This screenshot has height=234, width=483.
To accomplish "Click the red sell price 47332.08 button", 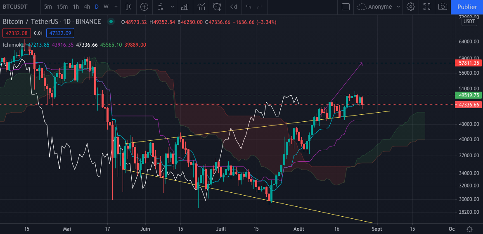I will (x=16, y=33).
